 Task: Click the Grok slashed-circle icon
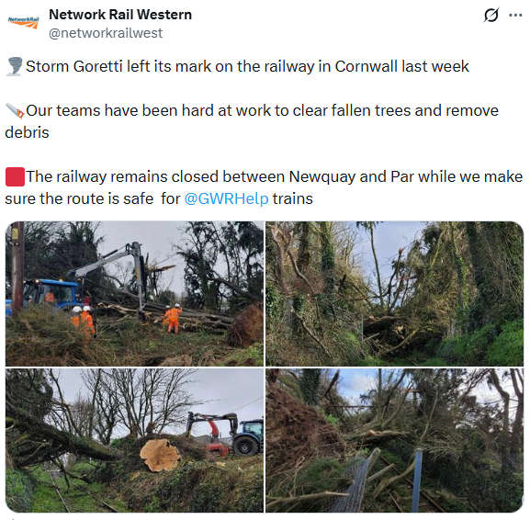[x=491, y=16]
